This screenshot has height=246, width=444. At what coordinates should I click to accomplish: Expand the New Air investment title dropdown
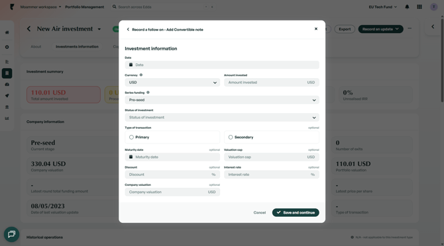click(99, 29)
